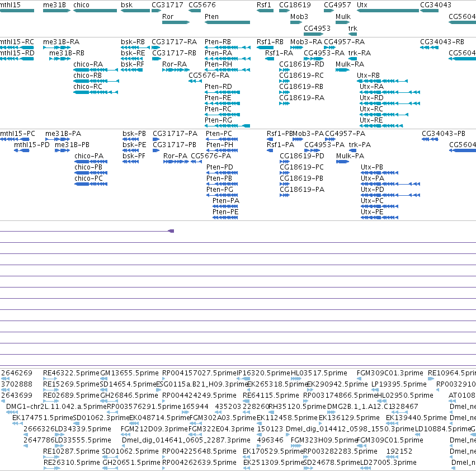Select EST Dmel_dig_014641_0605_2287.3prime

click(186, 440)
